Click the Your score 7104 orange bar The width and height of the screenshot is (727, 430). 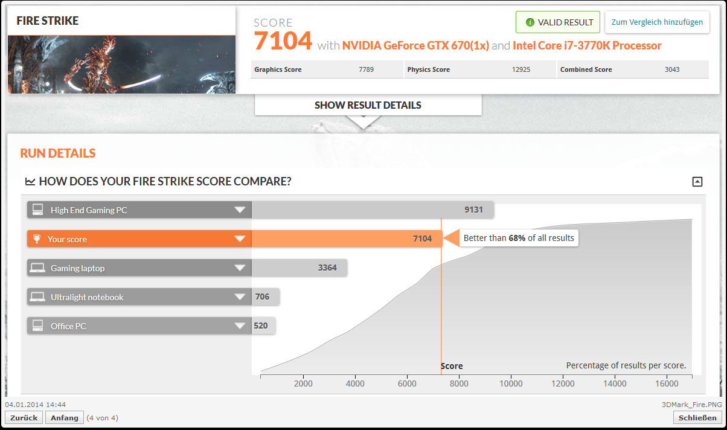347,239
